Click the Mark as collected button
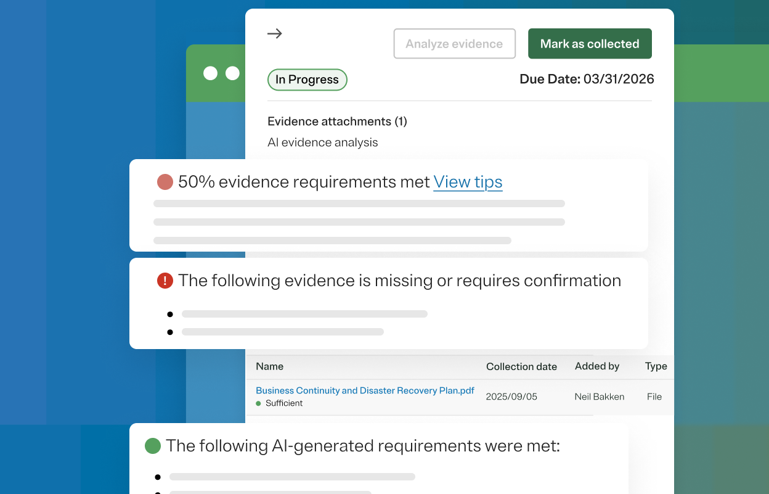This screenshot has height=494, width=769. pyautogui.click(x=589, y=43)
